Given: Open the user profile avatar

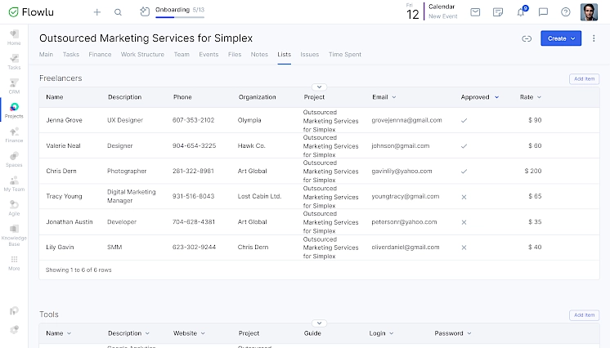Looking at the screenshot, I should [590, 12].
